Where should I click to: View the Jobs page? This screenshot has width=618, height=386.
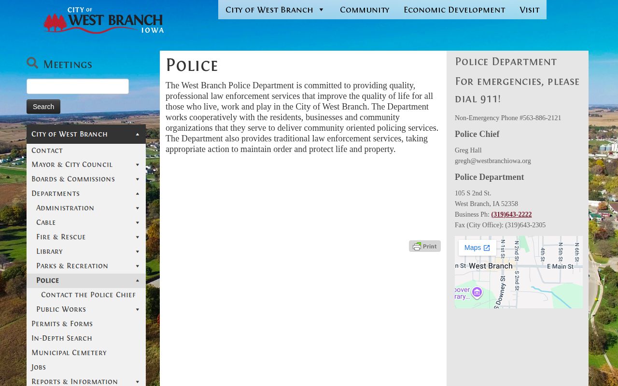86,367
